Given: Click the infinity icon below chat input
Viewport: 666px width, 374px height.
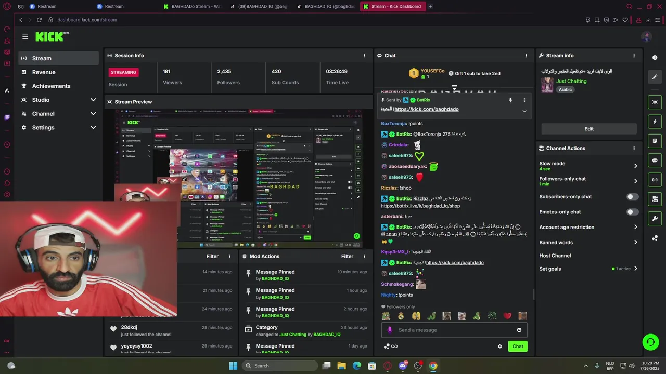Looking at the screenshot, I should tap(394, 346).
